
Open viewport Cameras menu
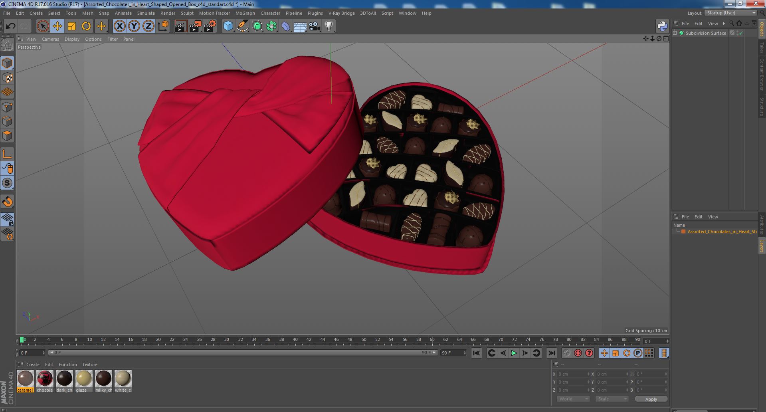50,39
